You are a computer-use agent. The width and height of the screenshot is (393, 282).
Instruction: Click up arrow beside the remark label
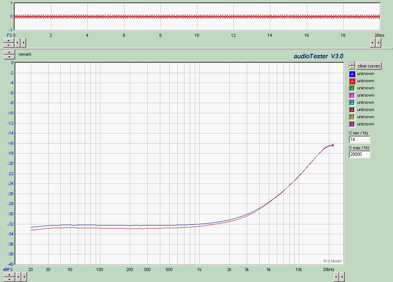(9, 52)
